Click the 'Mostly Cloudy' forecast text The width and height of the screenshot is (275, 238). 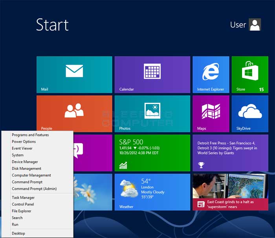point(153,192)
